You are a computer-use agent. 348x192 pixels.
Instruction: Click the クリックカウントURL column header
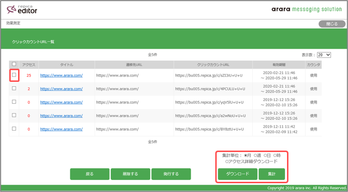point(213,65)
